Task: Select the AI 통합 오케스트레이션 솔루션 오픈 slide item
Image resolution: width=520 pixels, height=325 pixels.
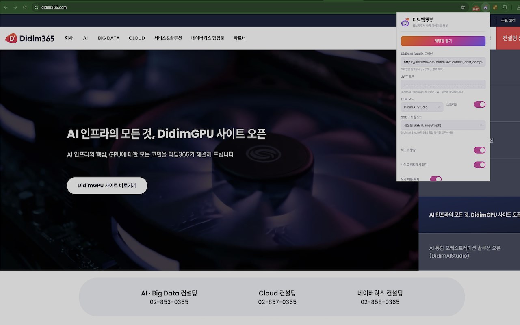Action: (469, 252)
